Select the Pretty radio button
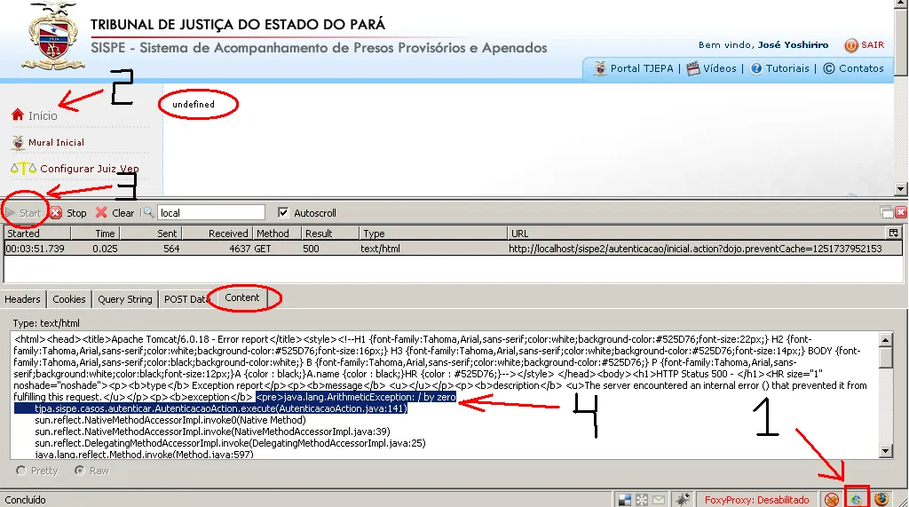Screen dimensions: 909x507 [x=21, y=471]
